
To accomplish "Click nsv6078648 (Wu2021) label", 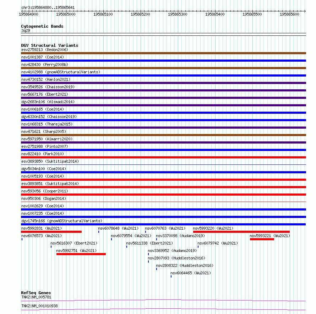I will (118, 228).
